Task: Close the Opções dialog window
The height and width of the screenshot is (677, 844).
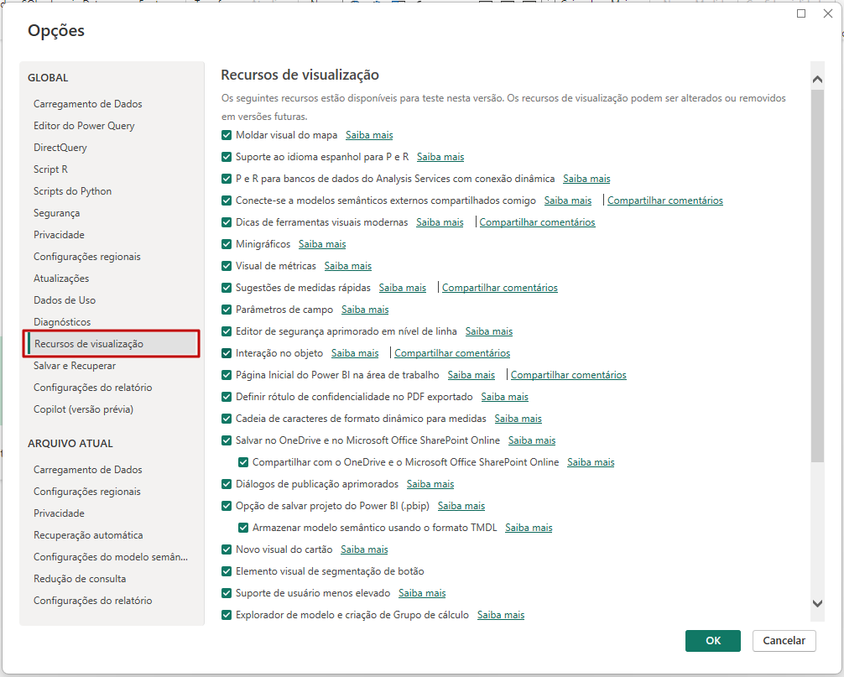Action: coord(826,13)
